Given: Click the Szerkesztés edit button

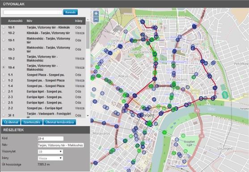Looking at the screenshot, I should pos(32,122).
